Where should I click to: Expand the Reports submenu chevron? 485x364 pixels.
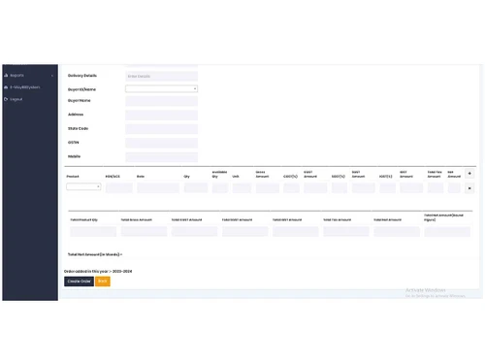click(x=52, y=76)
